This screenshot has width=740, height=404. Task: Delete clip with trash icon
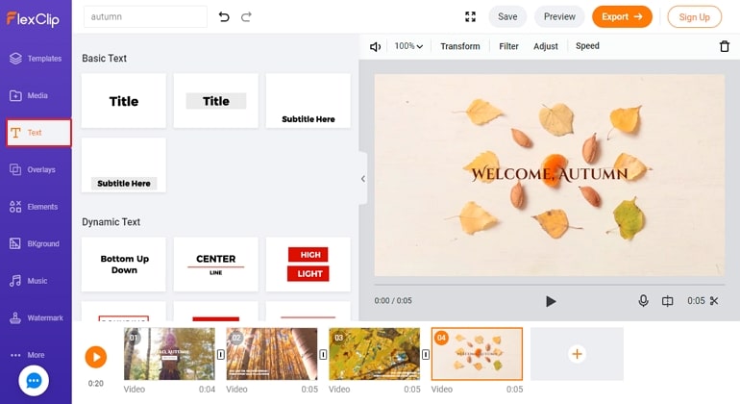(725, 46)
